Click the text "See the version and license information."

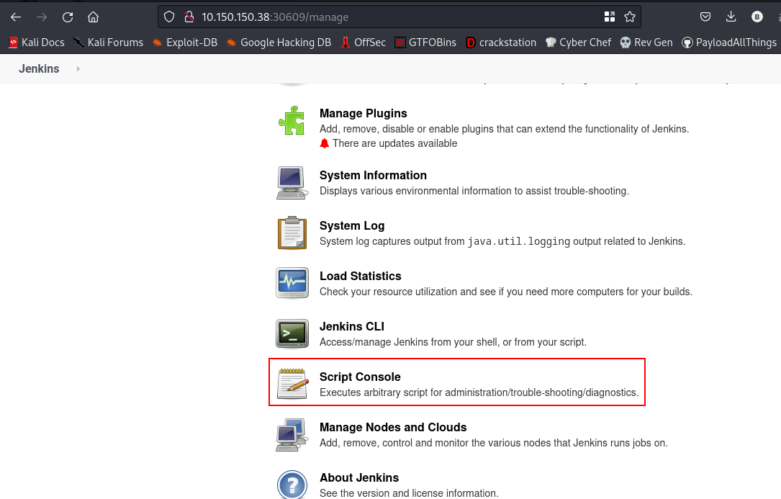409,493
